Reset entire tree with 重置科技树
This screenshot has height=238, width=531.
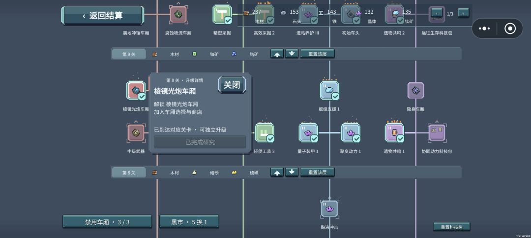point(452,227)
